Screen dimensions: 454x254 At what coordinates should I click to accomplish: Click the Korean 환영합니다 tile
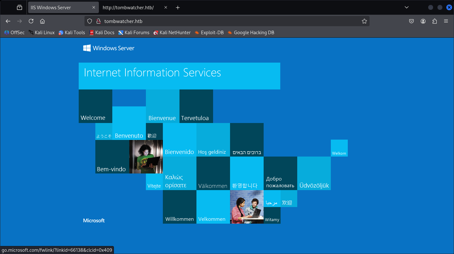[x=247, y=173]
